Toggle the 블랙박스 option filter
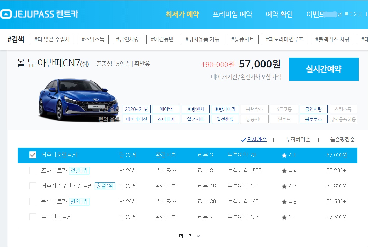This screenshot has height=247, width=368. 255,109
